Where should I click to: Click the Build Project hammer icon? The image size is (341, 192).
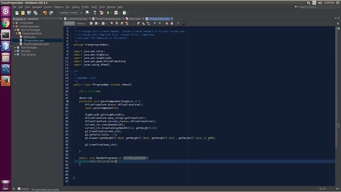(x=95, y=13)
